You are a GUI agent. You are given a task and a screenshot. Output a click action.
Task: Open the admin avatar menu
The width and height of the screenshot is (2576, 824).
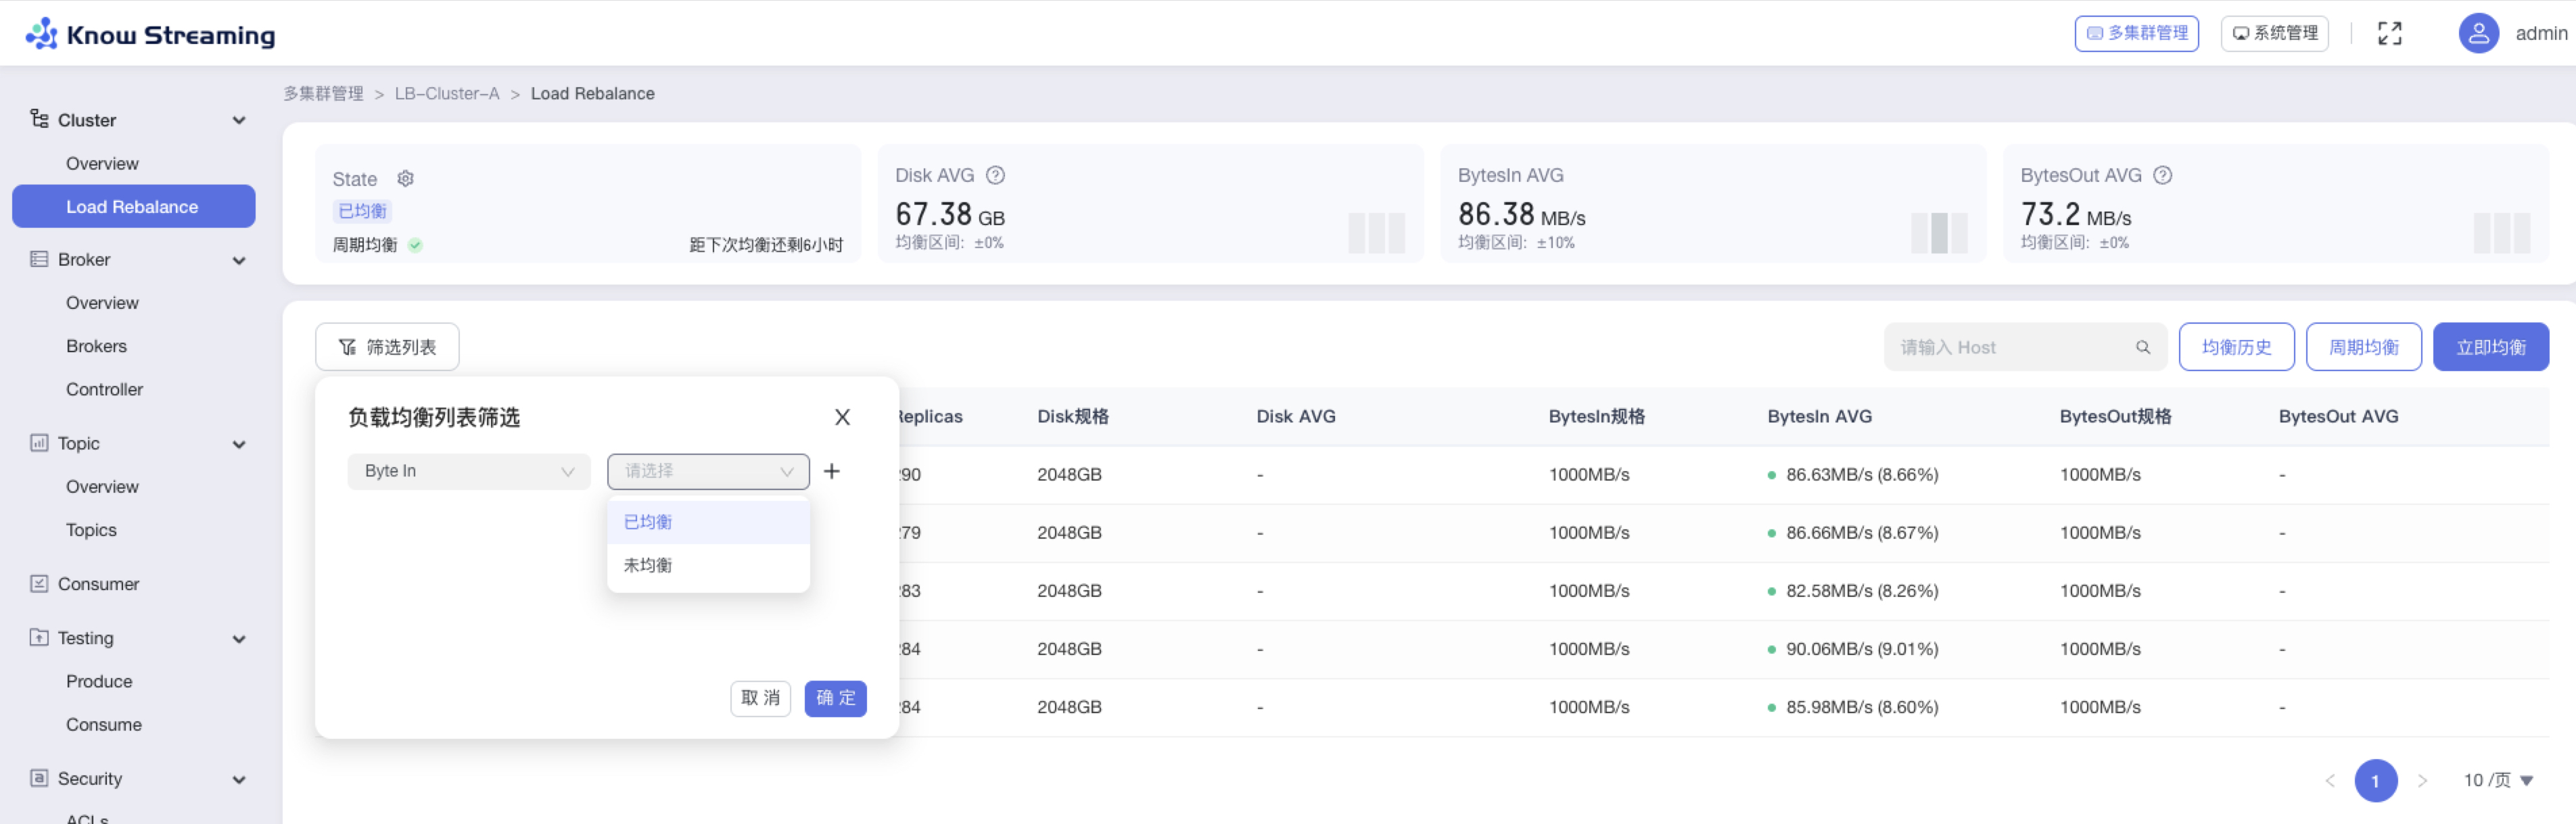click(x=2479, y=32)
